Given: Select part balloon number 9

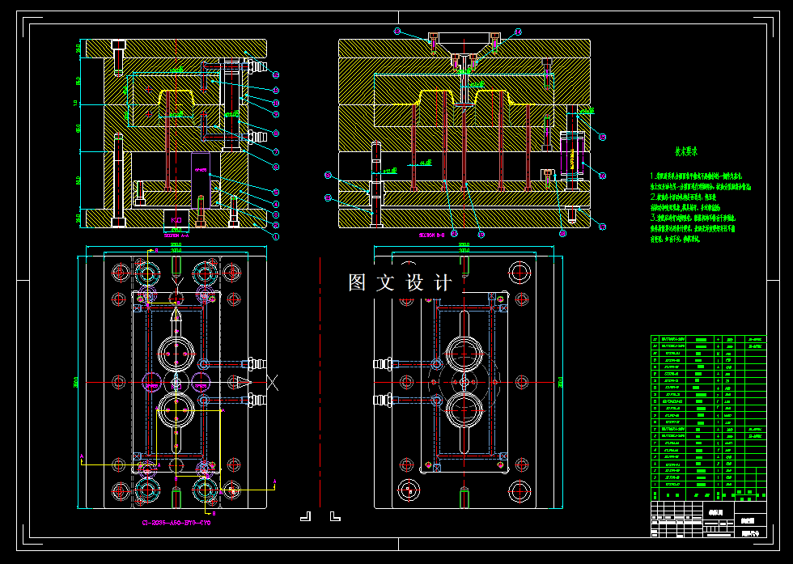Looking at the screenshot, I should 276,114.
